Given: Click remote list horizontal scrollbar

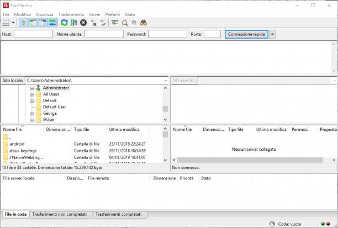Looking at the screenshot, I should [250, 160].
